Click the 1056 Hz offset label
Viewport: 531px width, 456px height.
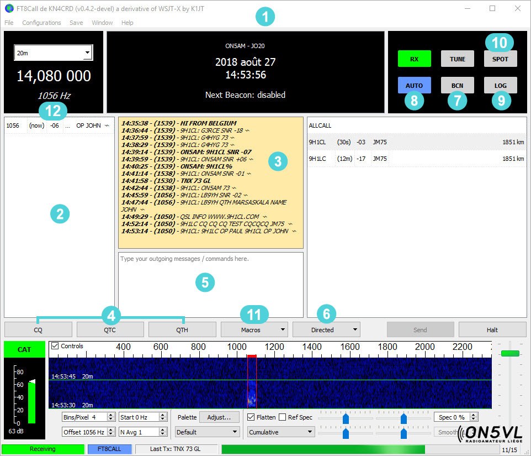pyautogui.click(x=54, y=96)
